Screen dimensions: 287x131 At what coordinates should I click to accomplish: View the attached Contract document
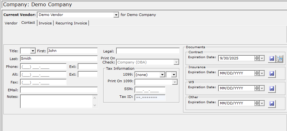[x=279, y=58]
